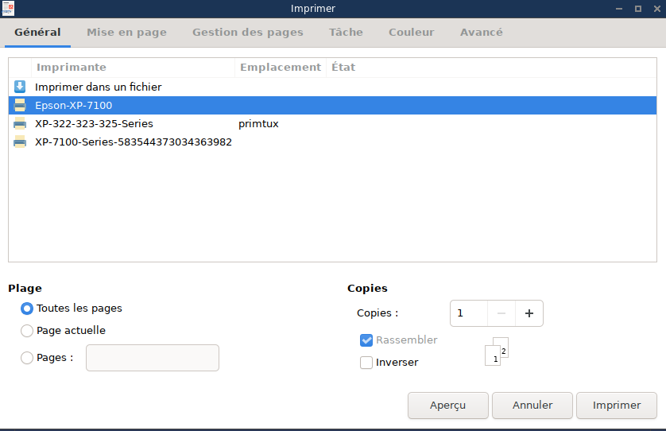Decrease copies with the minus button
This screenshot has width=666, height=431.
(x=501, y=313)
